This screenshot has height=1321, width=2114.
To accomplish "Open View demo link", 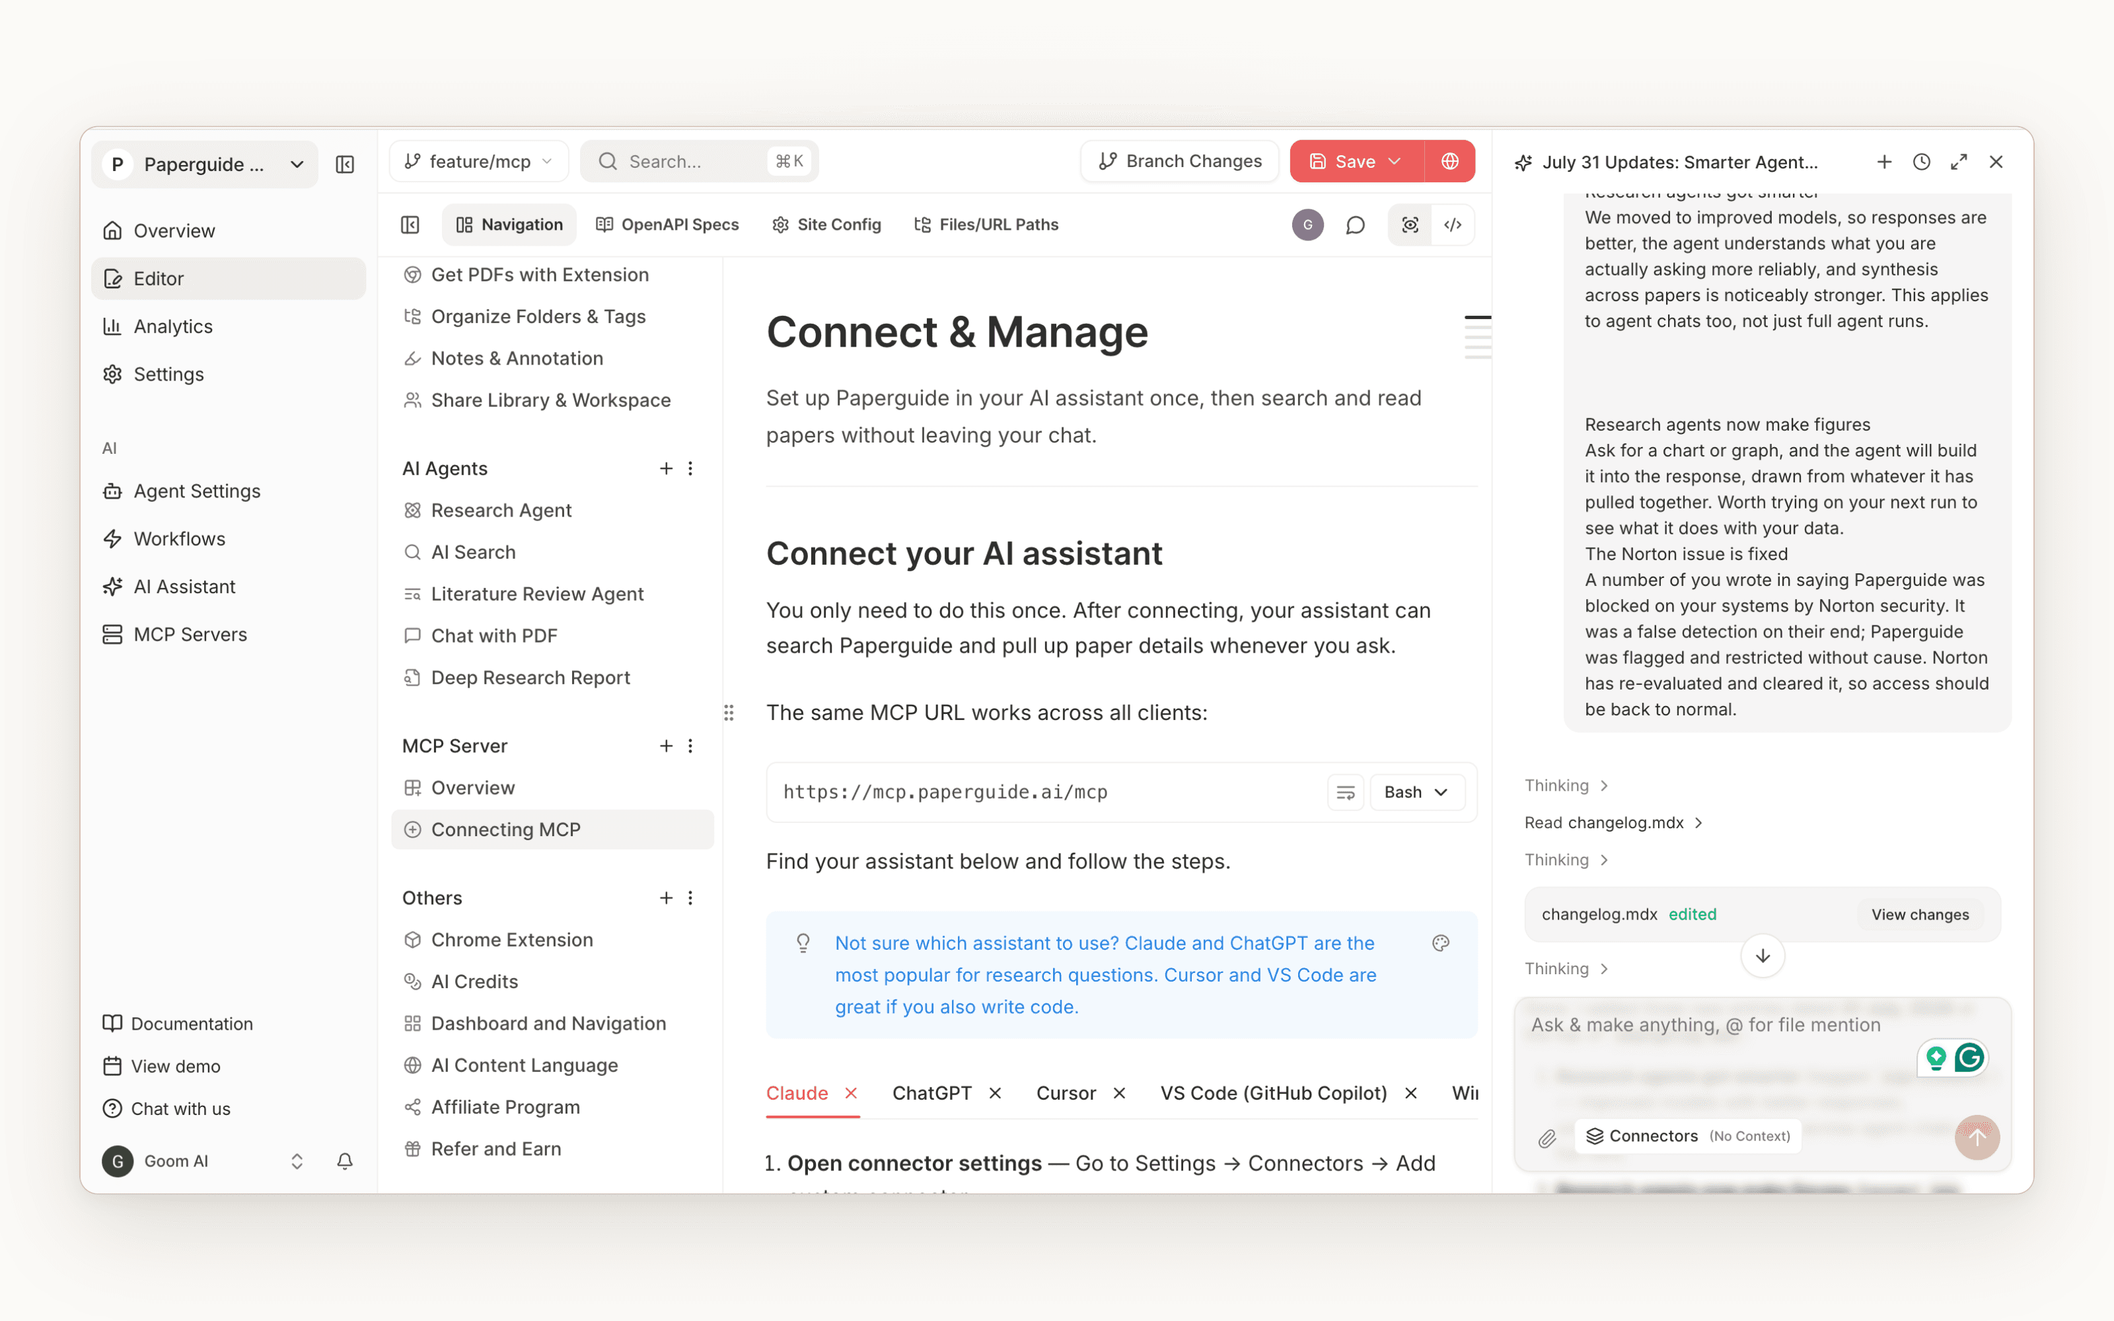I will pyautogui.click(x=162, y=1066).
